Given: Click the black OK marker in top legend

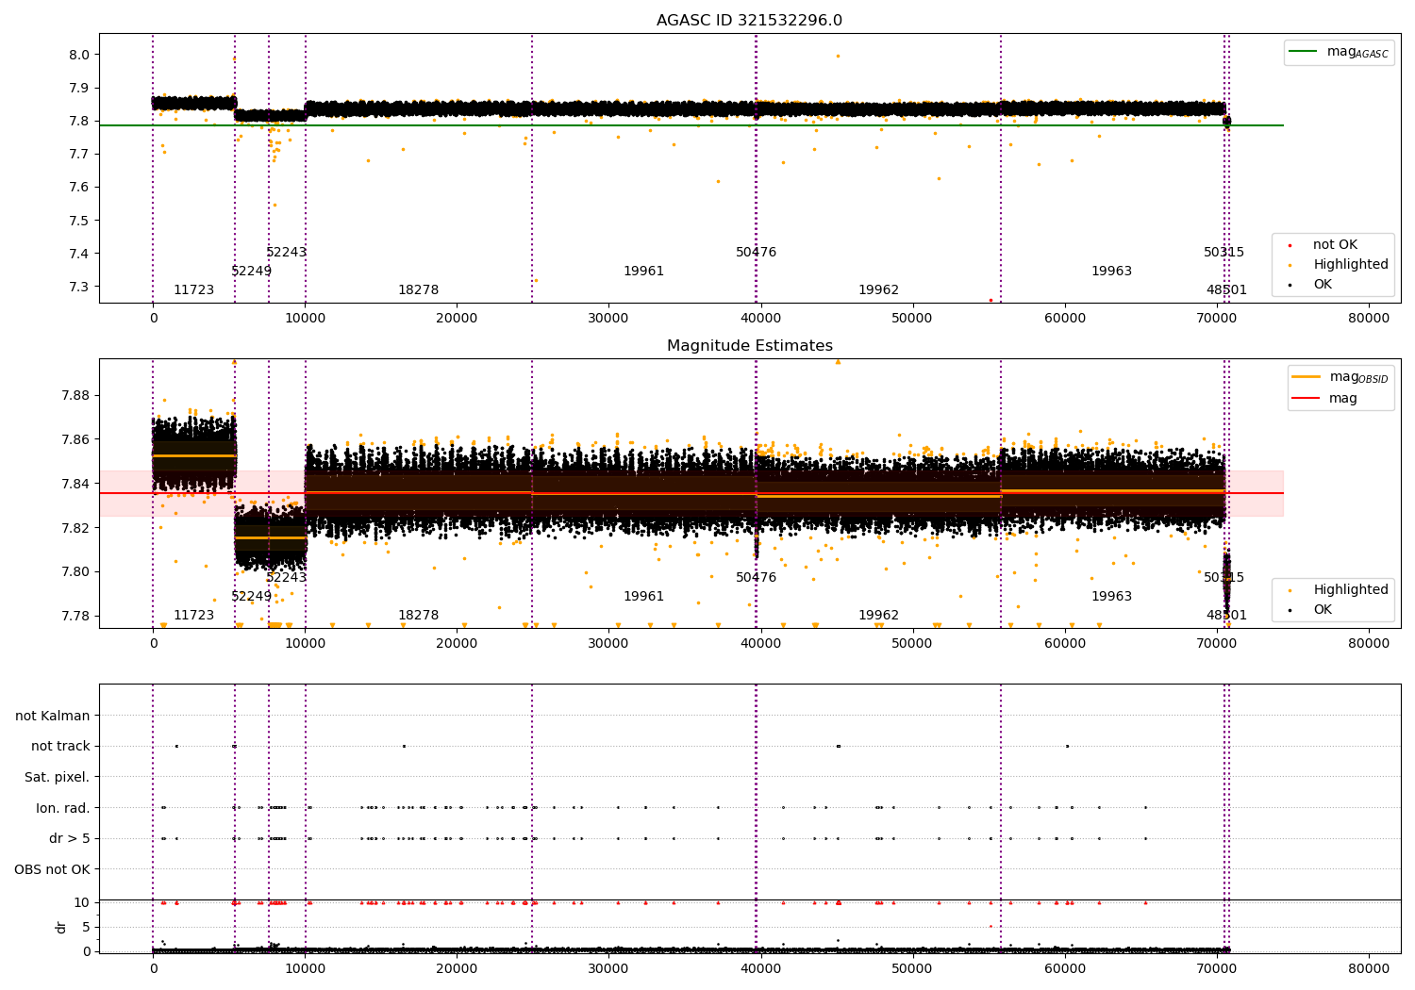Looking at the screenshot, I should tap(1290, 286).
